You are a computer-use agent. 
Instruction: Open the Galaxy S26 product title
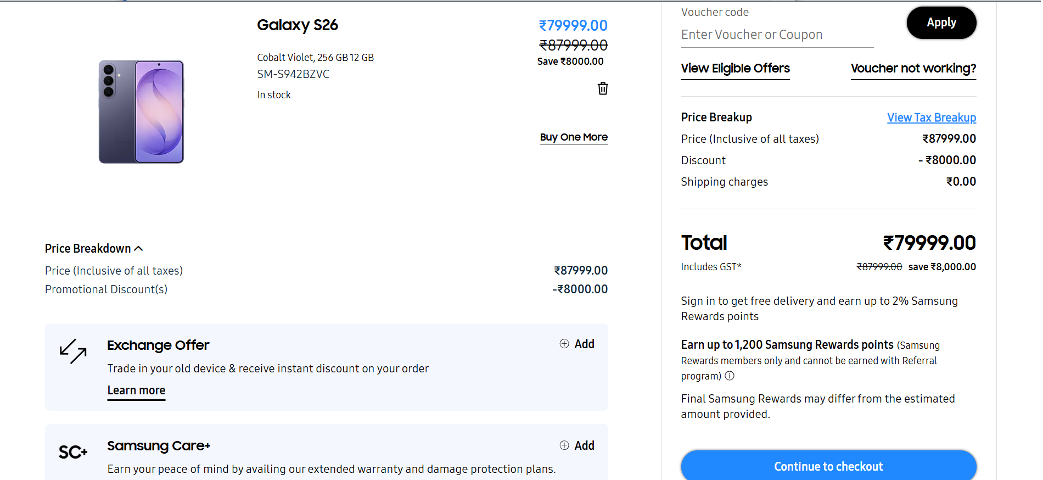(298, 25)
